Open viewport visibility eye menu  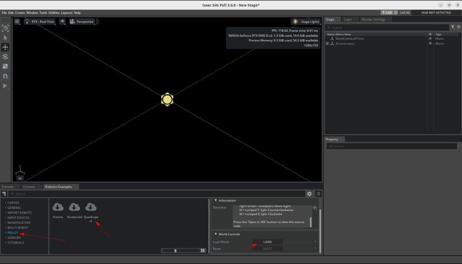click(62, 21)
